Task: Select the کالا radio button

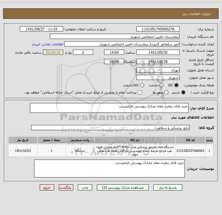Action: click(176, 85)
